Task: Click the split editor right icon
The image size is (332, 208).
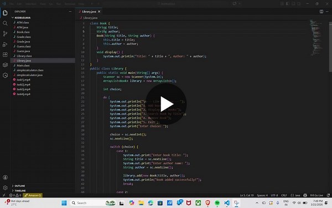Action: click(x=321, y=12)
